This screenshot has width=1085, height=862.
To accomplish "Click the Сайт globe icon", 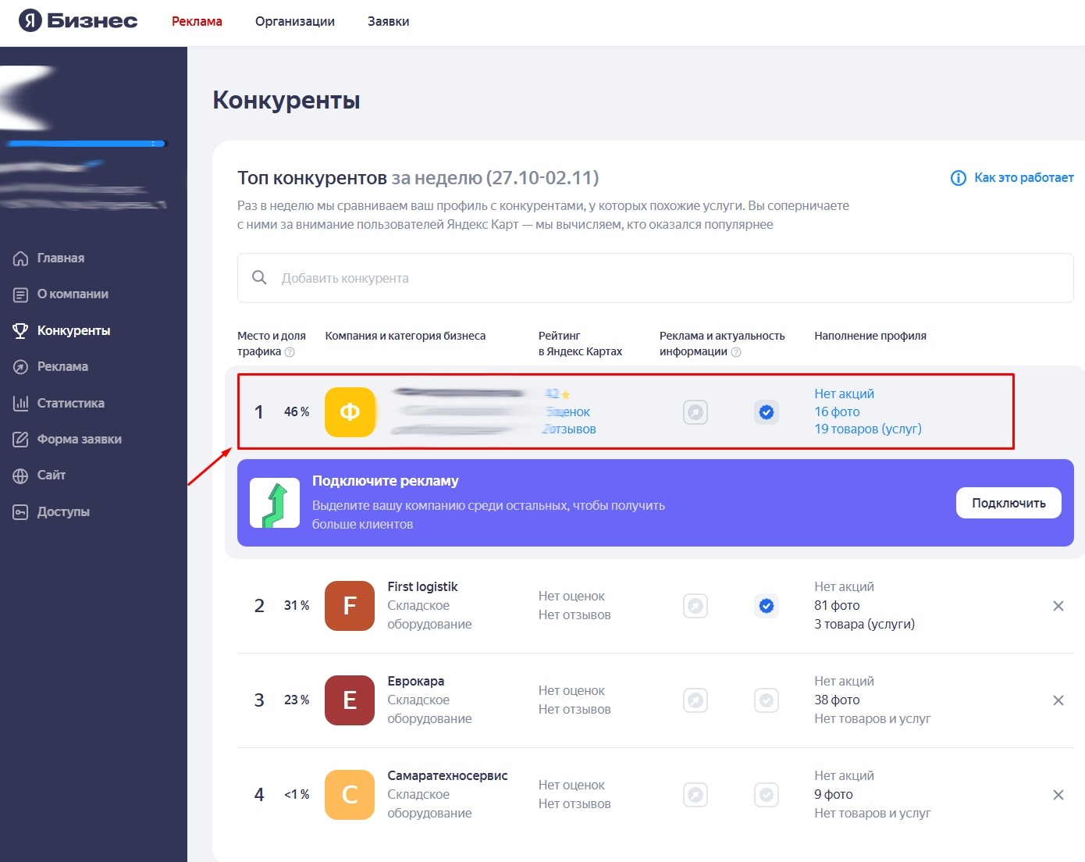I will click(x=21, y=476).
